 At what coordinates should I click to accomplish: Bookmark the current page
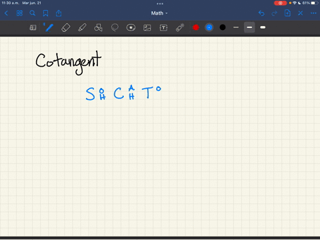45,13
